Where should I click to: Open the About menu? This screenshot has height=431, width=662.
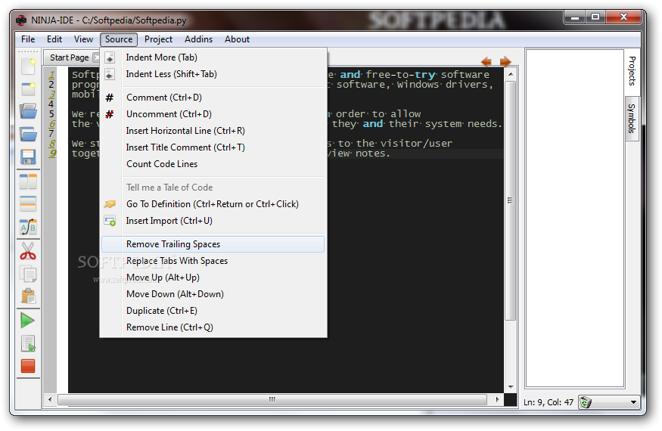click(x=237, y=39)
